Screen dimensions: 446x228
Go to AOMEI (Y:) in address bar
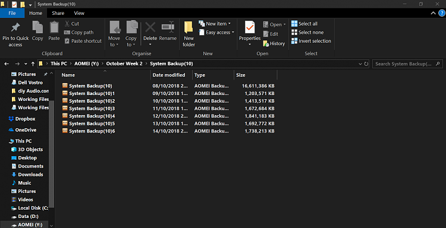(86, 64)
